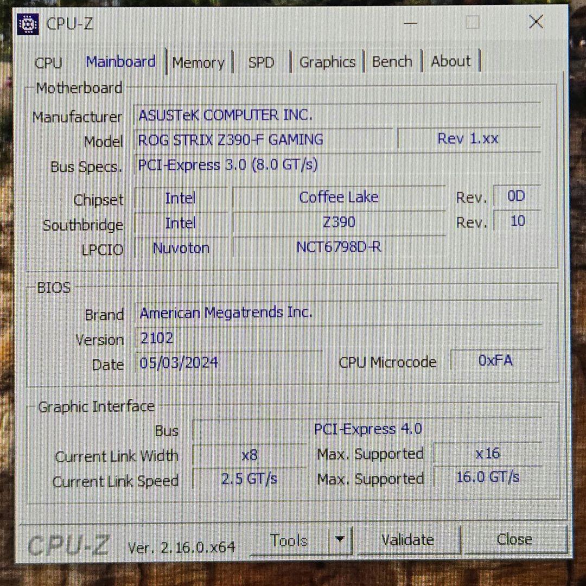Click the American Megatrends Inc. BIOS brand
Viewport: 586px width, 586px height.
pos(338,312)
